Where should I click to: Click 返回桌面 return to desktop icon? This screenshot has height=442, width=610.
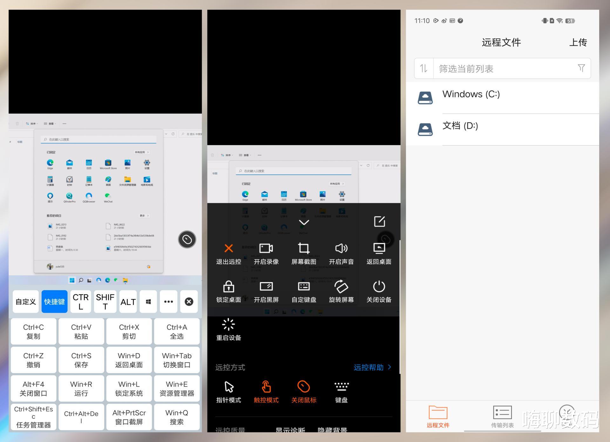tap(379, 248)
